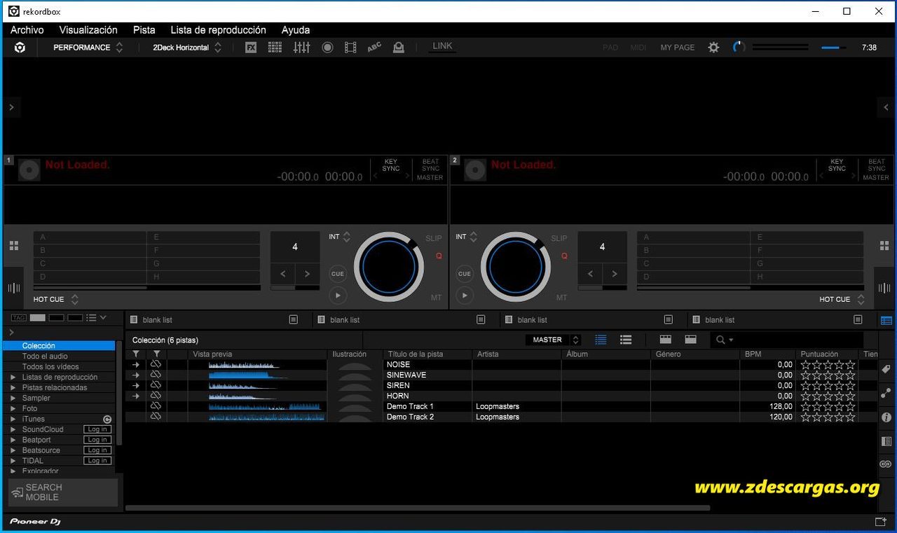Viewport: 897px width, 533px height.
Task: Toggle deck 2 SLIP mode
Action: pyautogui.click(x=559, y=239)
